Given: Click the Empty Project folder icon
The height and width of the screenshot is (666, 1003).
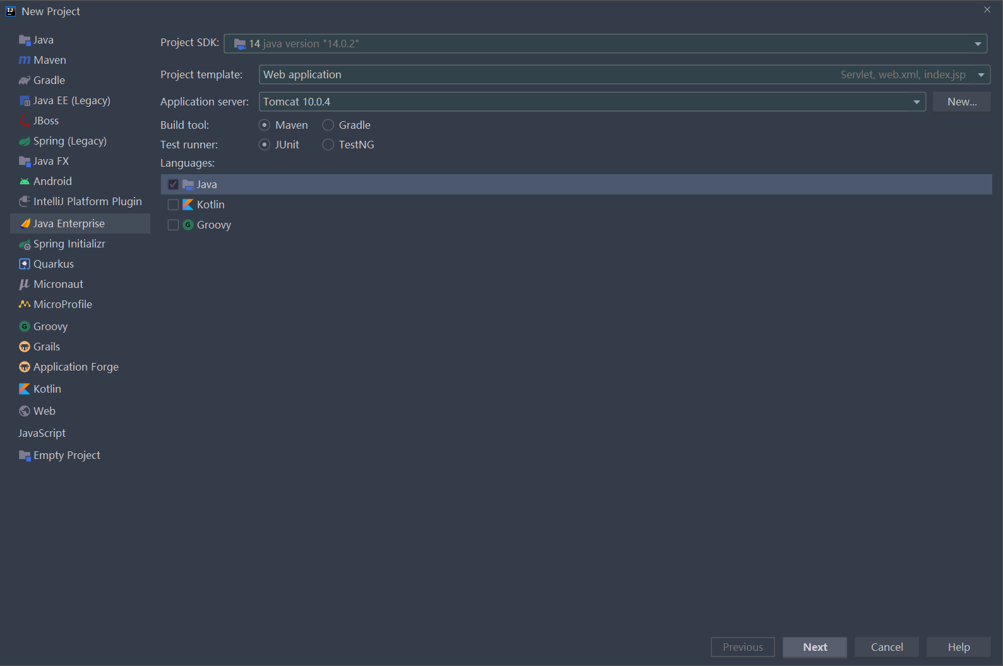Looking at the screenshot, I should [25, 456].
